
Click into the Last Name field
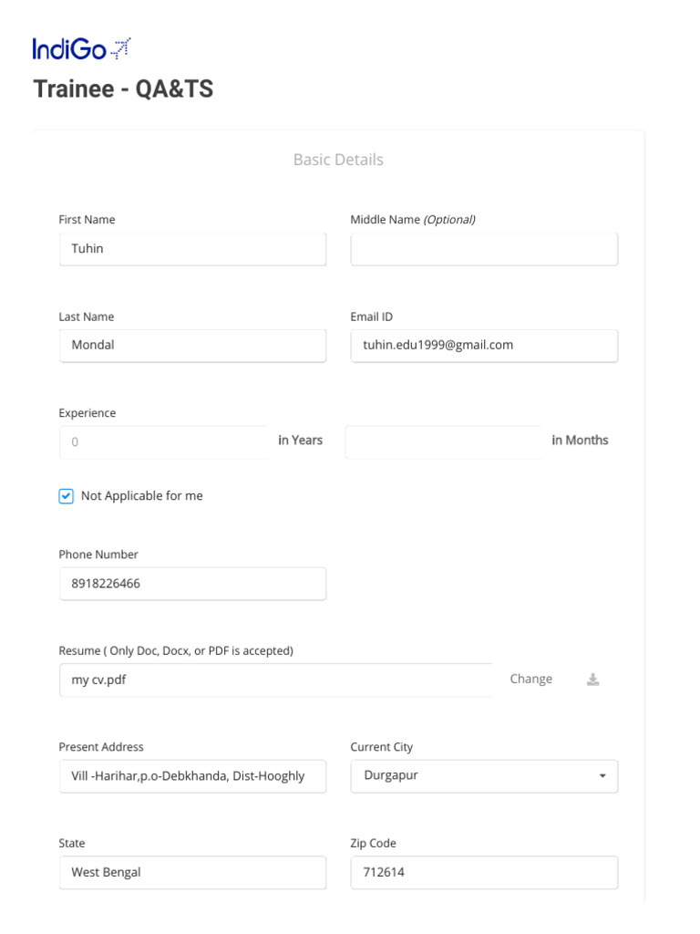tap(192, 346)
